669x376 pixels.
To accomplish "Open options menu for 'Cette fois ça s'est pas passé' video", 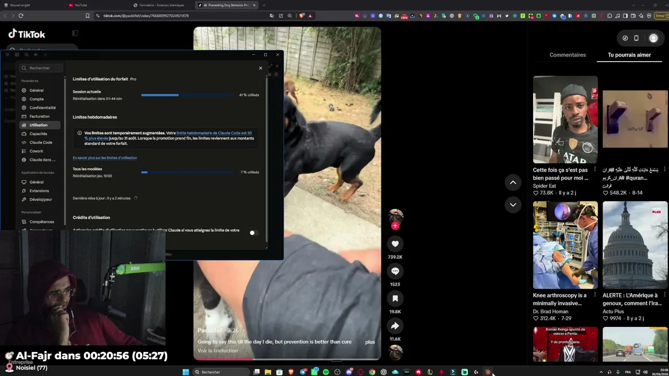I will point(595,170).
